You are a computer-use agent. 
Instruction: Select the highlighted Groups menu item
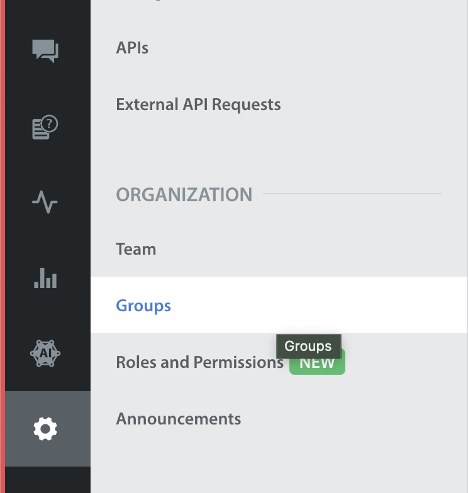(279, 305)
